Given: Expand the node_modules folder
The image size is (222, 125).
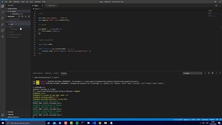Looking at the screenshot, I should point(14,19).
